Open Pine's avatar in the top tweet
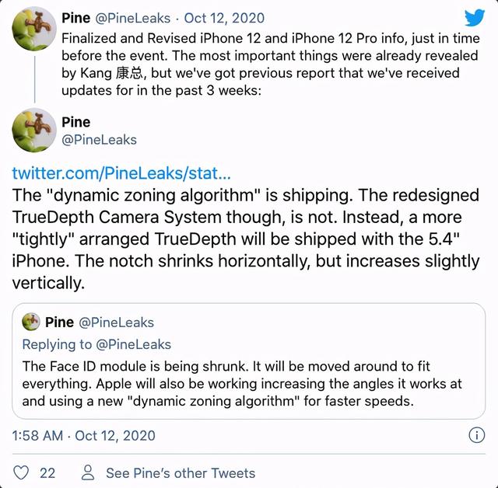This screenshot has width=498, height=488. [x=34, y=28]
